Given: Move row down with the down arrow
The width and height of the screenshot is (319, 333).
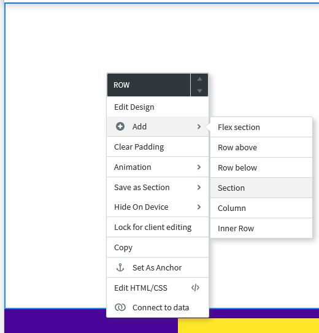Looking at the screenshot, I should [199, 91].
